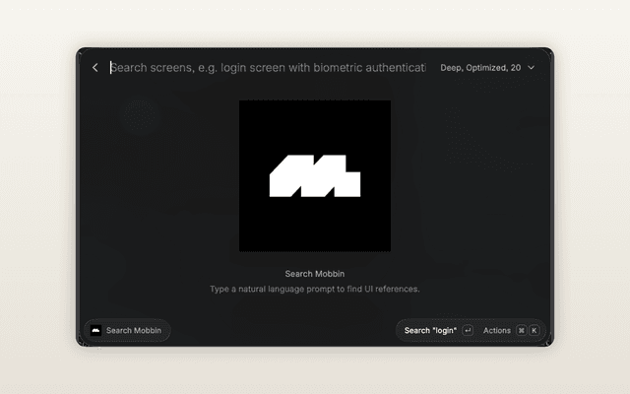The image size is (630, 394).
Task: Click the Return key icon
Action: click(468, 331)
